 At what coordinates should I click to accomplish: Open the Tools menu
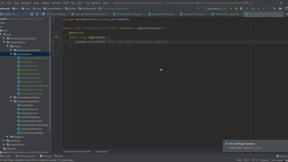point(80,3)
